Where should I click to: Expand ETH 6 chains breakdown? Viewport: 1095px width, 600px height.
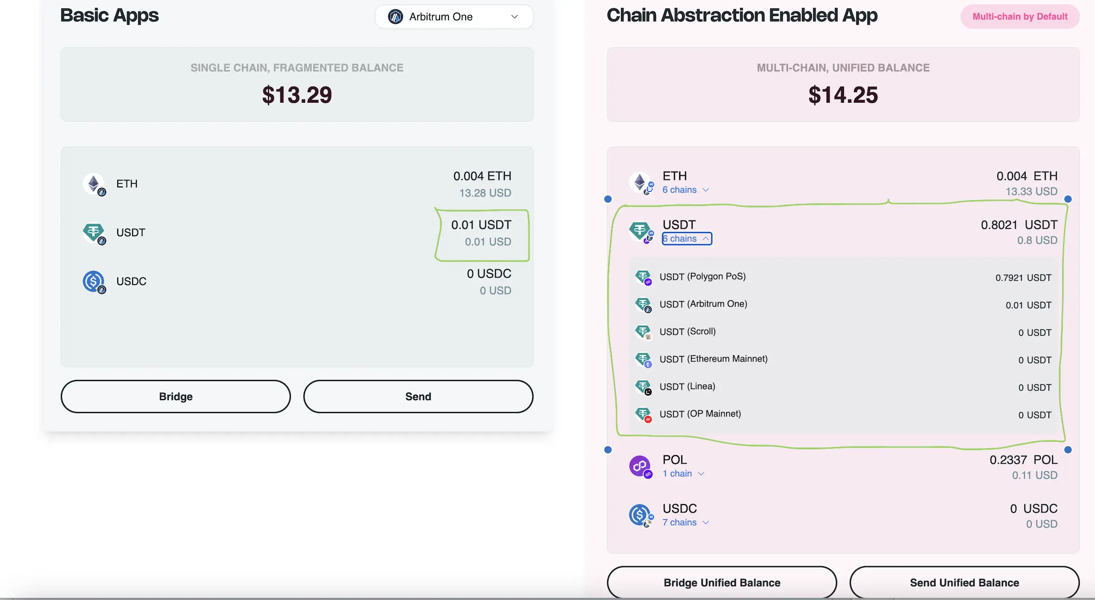coord(686,190)
